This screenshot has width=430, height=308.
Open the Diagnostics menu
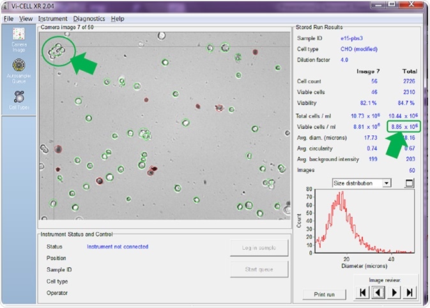88,18
